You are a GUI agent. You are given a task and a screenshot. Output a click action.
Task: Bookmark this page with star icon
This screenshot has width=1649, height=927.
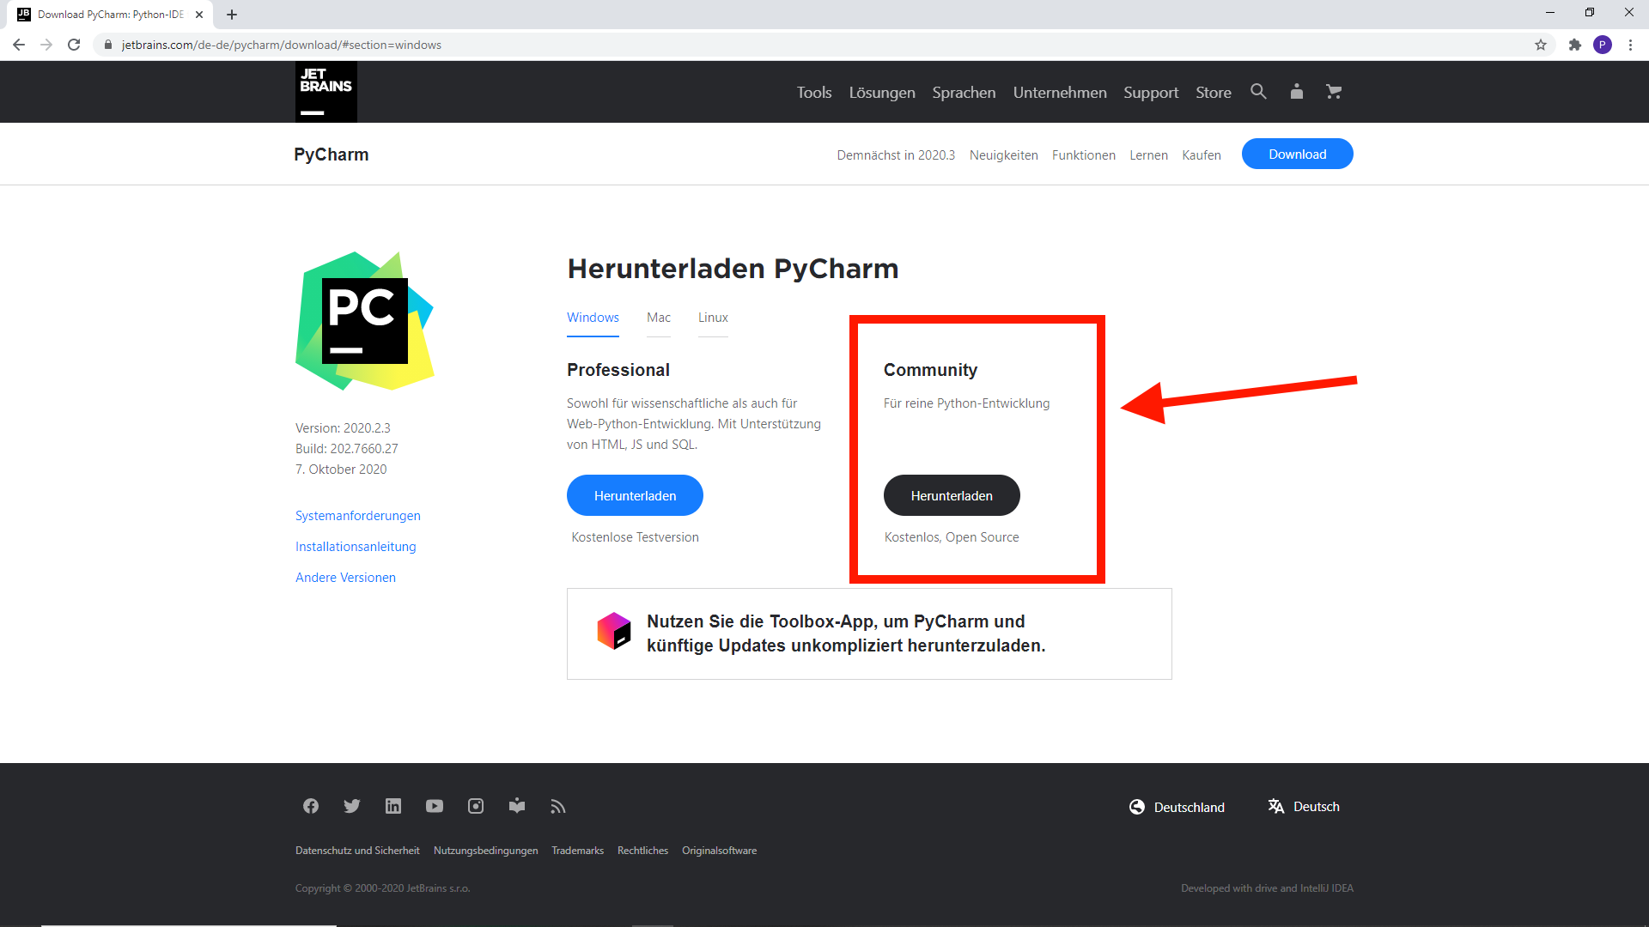pos(1541,45)
